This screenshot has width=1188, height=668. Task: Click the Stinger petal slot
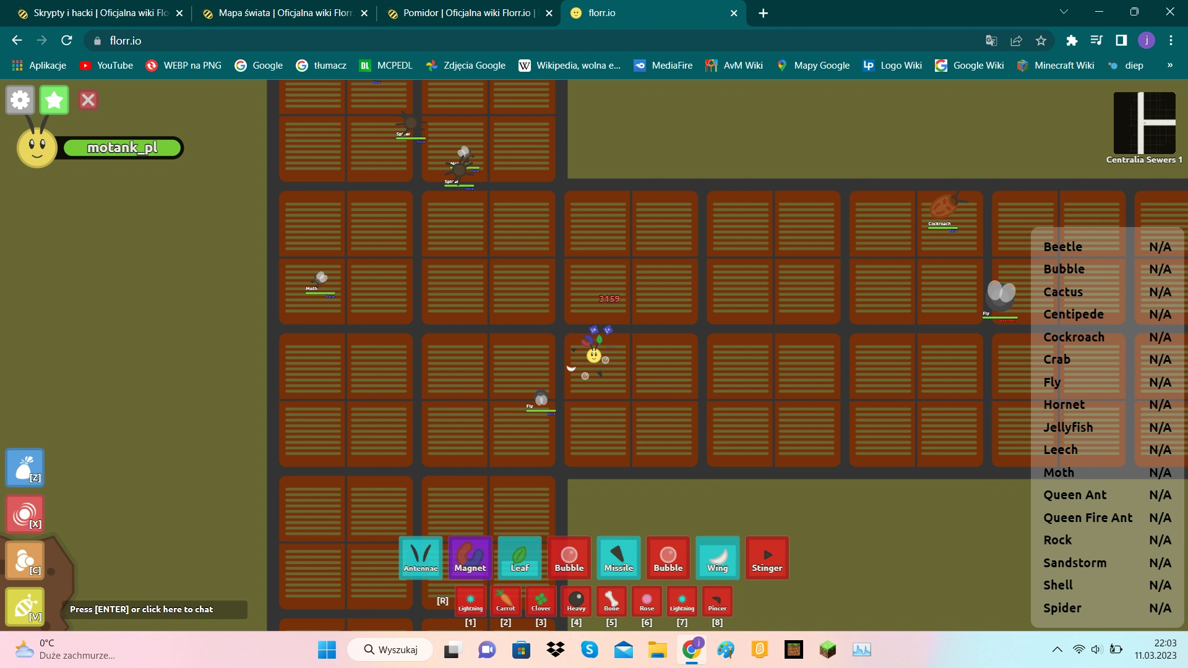pyautogui.click(x=767, y=557)
